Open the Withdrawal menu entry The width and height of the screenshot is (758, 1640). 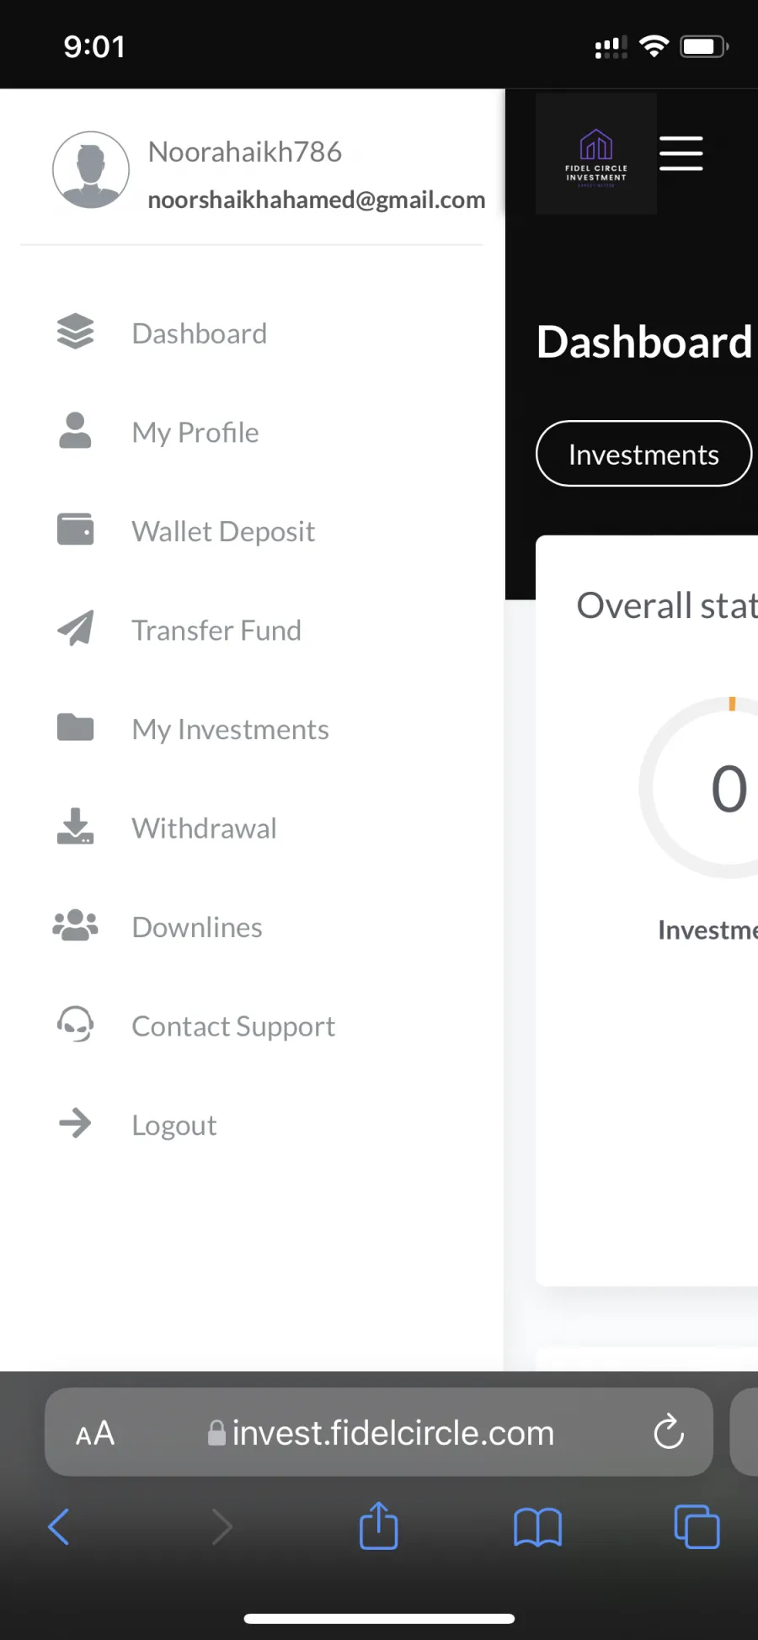click(x=204, y=828)
